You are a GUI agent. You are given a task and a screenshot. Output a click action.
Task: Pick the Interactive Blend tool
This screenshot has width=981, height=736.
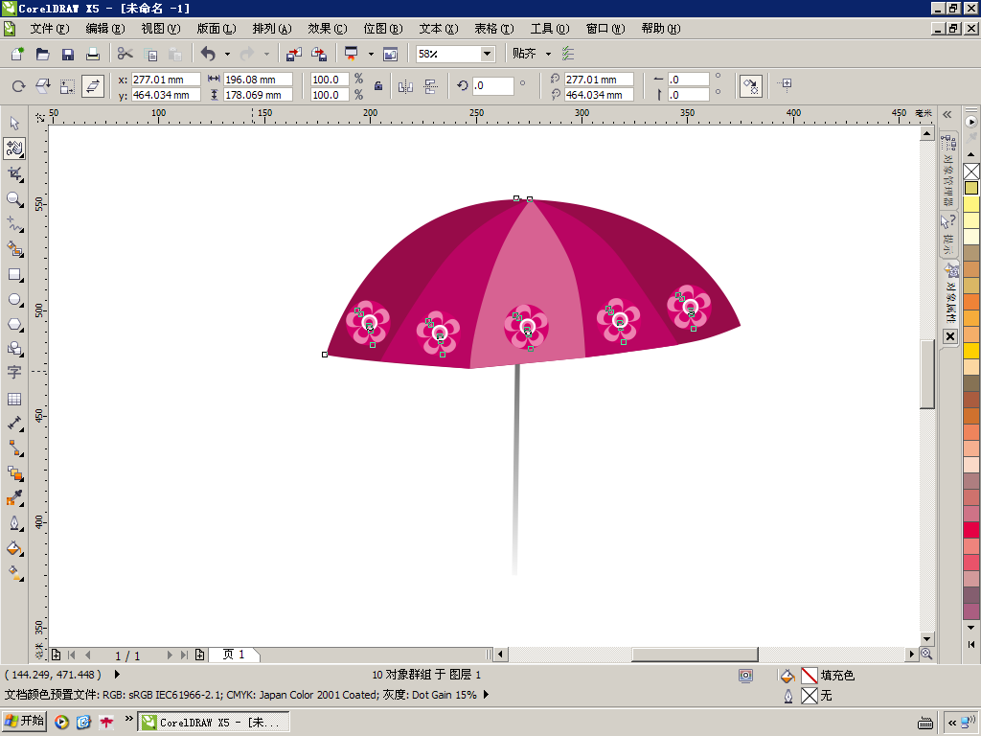pyautogui.click(x=14, y=473)
